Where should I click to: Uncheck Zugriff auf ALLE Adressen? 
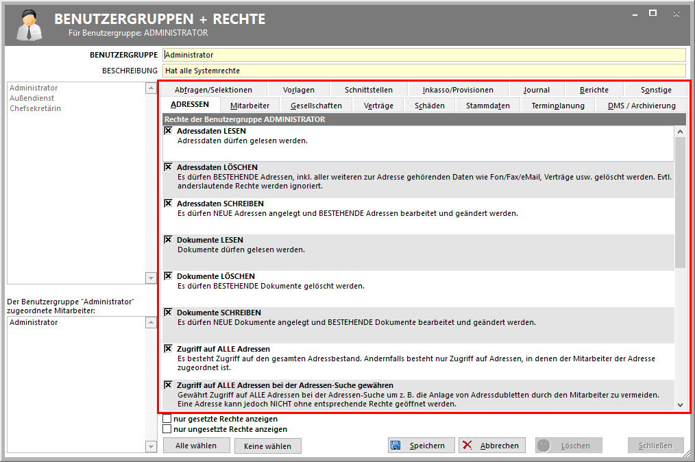[168, 349]
